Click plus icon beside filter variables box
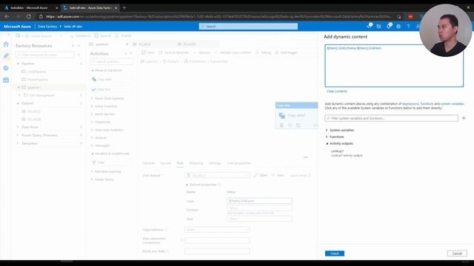Image resolution: width=474 pixels, height=266 pixels. [464, 118]
